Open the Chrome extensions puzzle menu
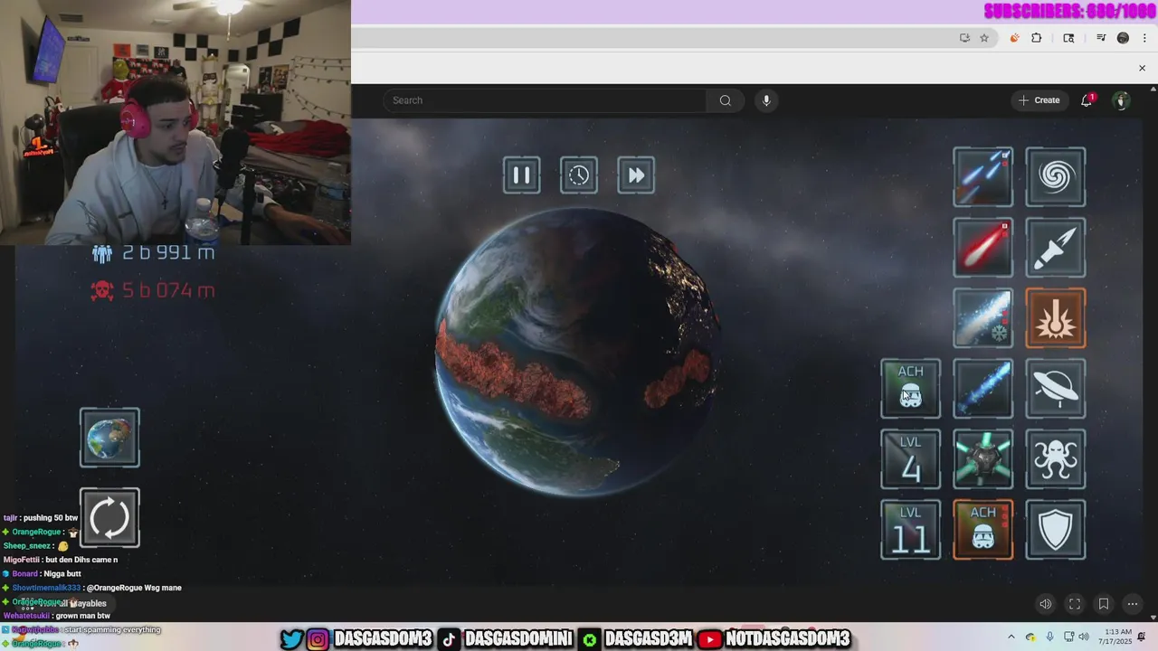Image resolution: width=1158 pixels, height=651 pixels. click(1037, 38)
